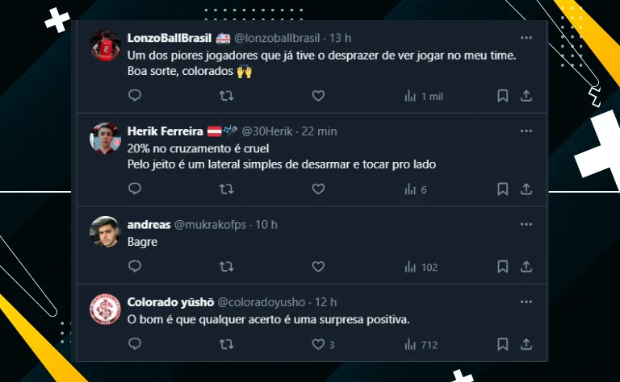This screenshot has height=382, width=620.
Task: Share Colorado yūshō's tweet
Action: coord(526,344)
